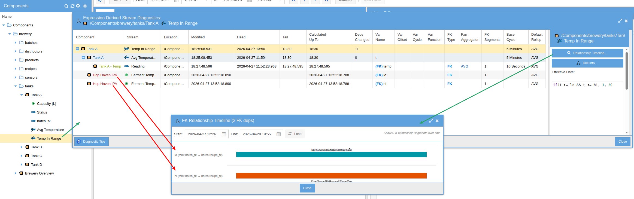Image resolution: width=634 pixels, height=199 pixels.
Task: Open Components panel settings via the gear icon
Action: (x=85, y=6)
